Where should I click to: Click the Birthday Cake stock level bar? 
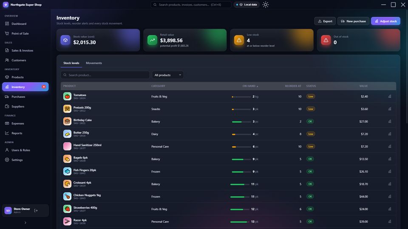(x=241, y=122)
